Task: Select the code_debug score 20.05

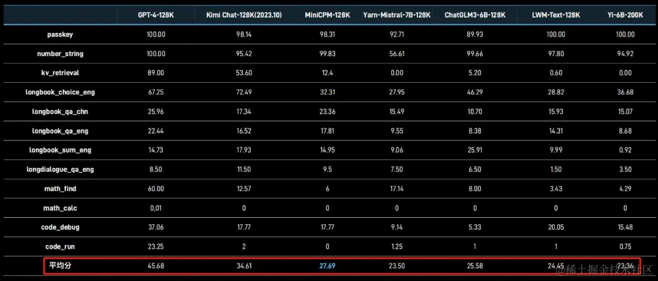Action: 556,227
